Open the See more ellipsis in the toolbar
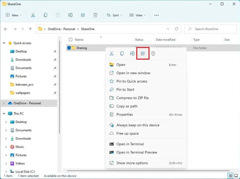 pyautogui.click(x=156, y=15)
